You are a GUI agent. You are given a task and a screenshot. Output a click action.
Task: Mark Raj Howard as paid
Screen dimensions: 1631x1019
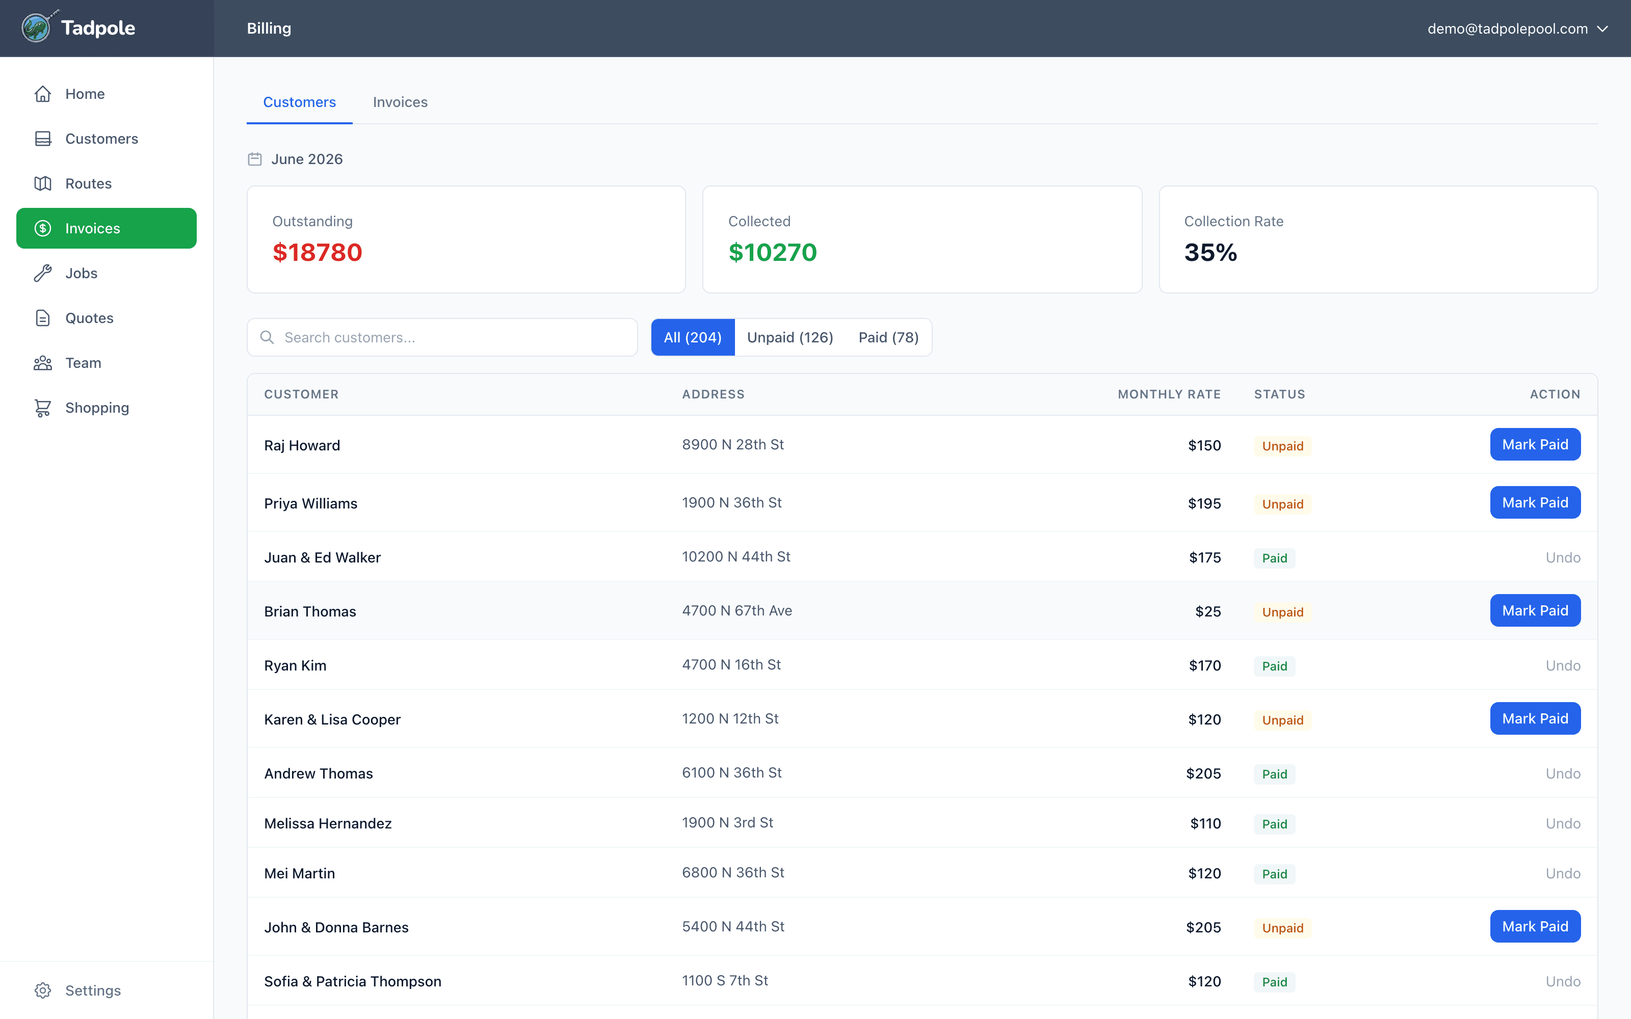click(1535, 445)
